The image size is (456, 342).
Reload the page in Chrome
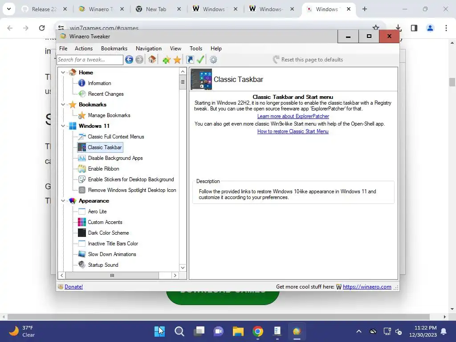42,28
